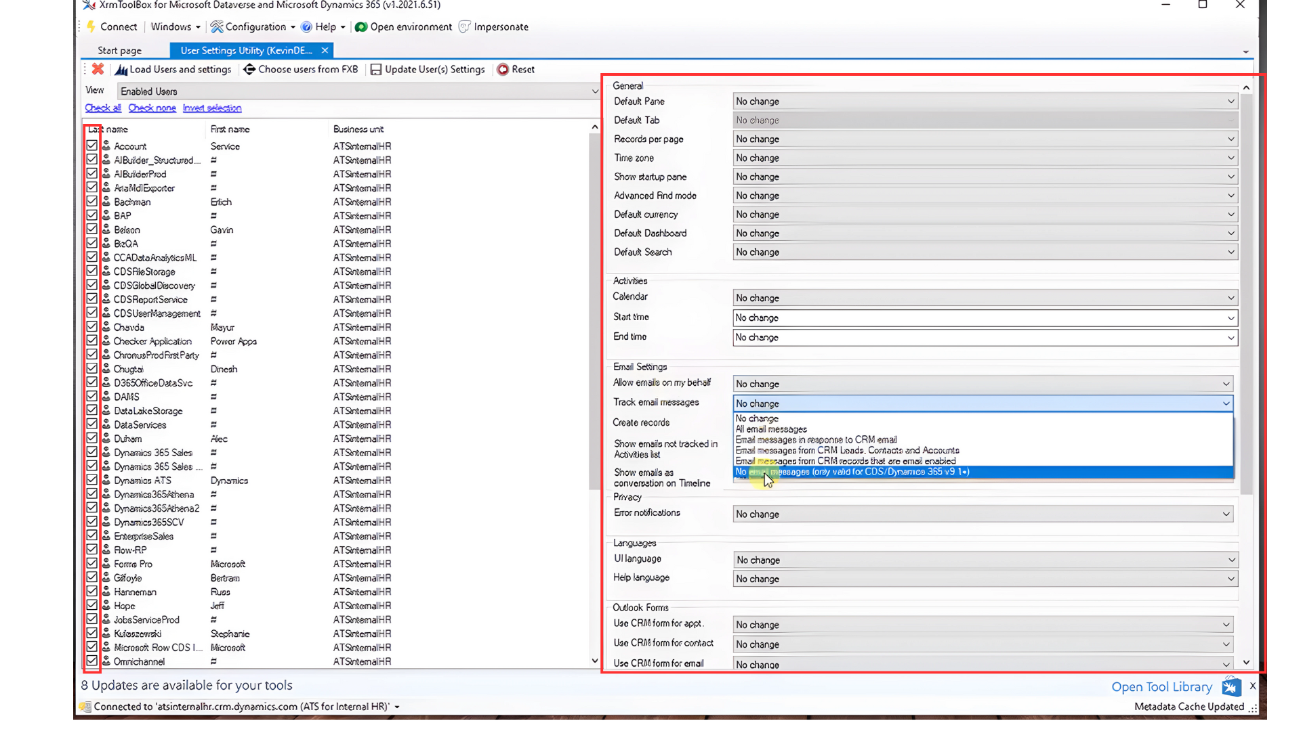Click user icon beside Account row
The height and width of the screenshot is (731, 1301).
coord(106,146)
